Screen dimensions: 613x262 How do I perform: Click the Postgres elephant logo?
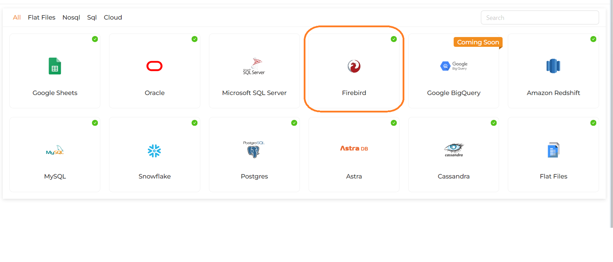click(254, 150)
